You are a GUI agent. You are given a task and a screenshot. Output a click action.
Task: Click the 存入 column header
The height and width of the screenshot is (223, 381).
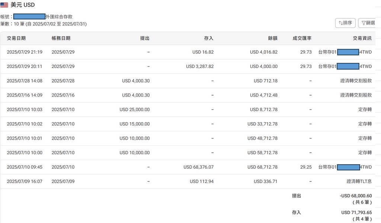coord(209,38)
